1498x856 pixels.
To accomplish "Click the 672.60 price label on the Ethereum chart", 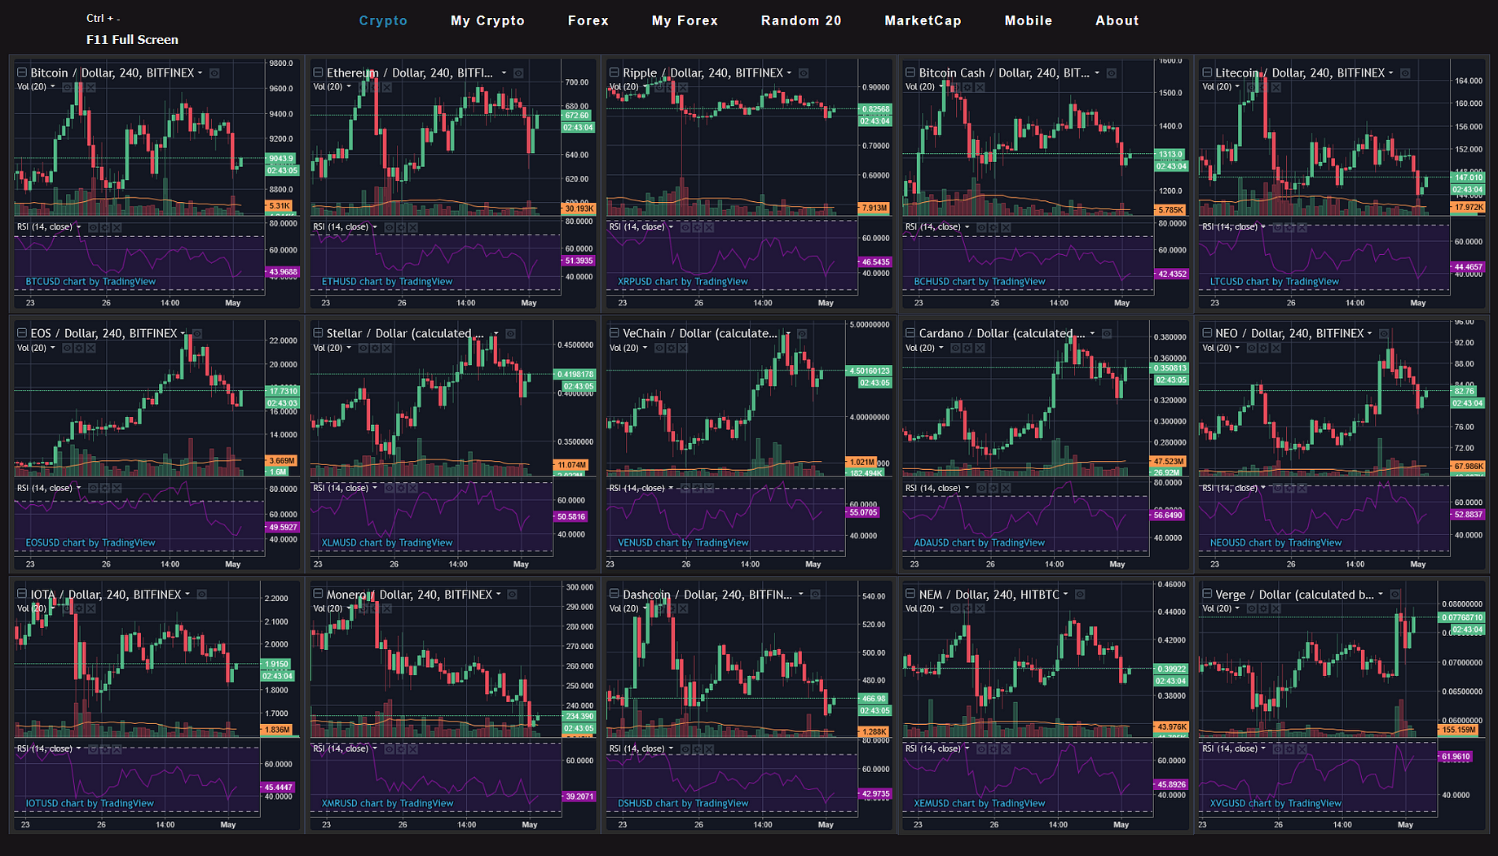I will (x=577, y=116).
